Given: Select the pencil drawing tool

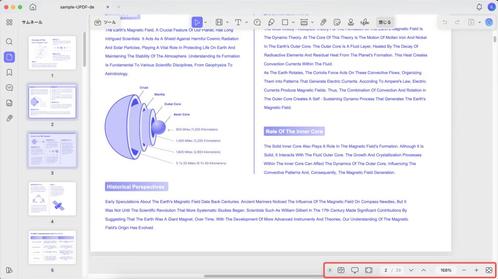Looking at the screenshot, I should (271, 22).
